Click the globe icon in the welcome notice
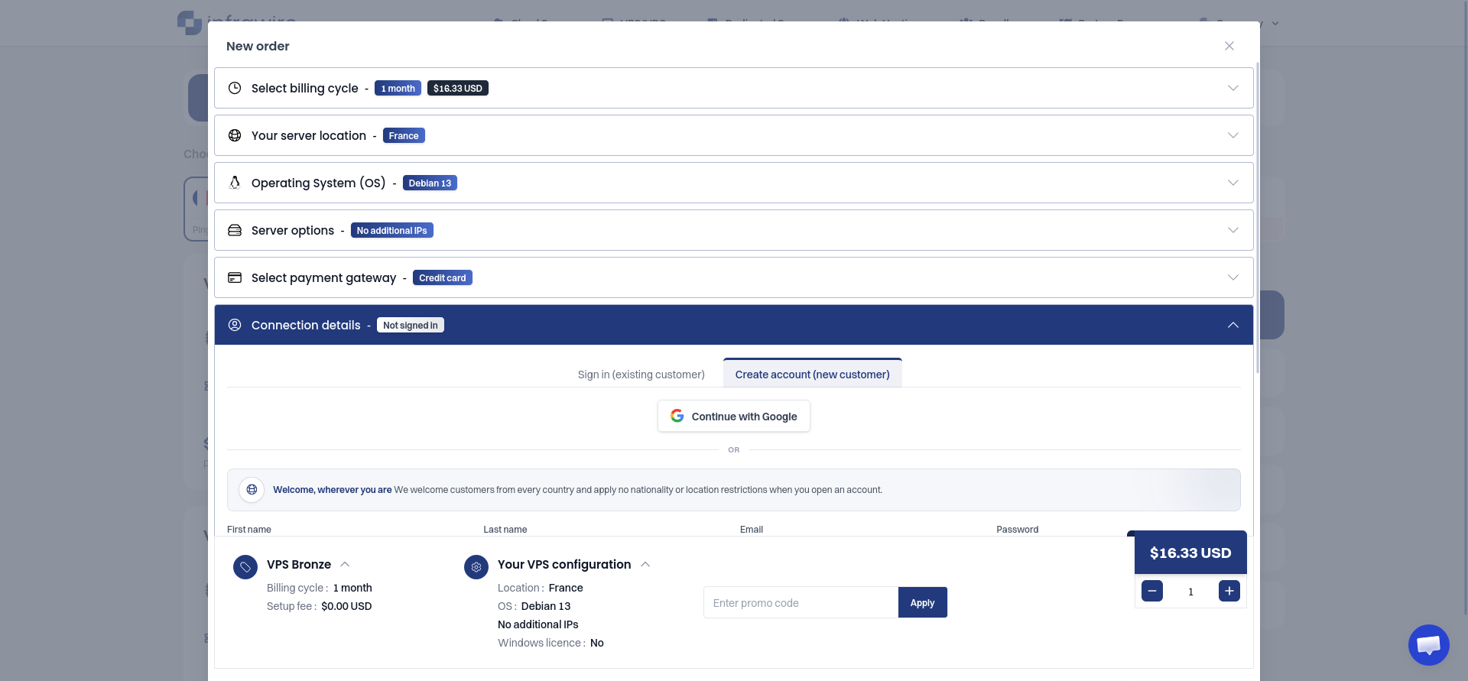Viewport: 1468px width, 681px height. click(x=252, y=490)
